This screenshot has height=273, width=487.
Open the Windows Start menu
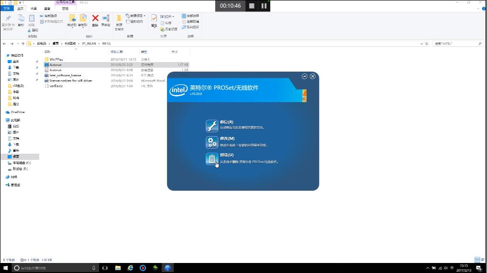tap(5, 268)
